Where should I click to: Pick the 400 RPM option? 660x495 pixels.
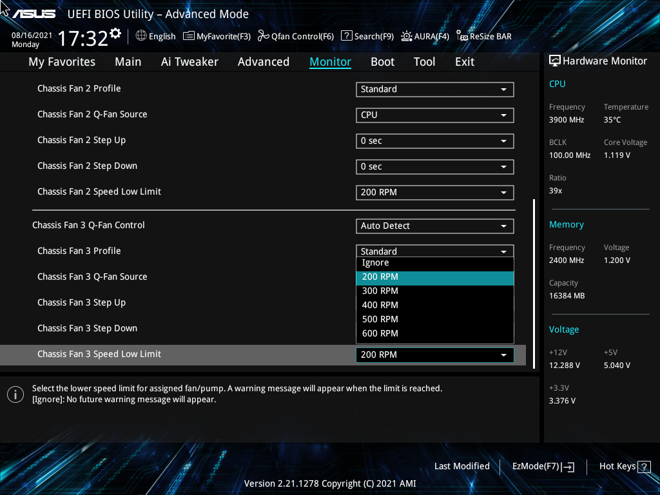point(435,305)
